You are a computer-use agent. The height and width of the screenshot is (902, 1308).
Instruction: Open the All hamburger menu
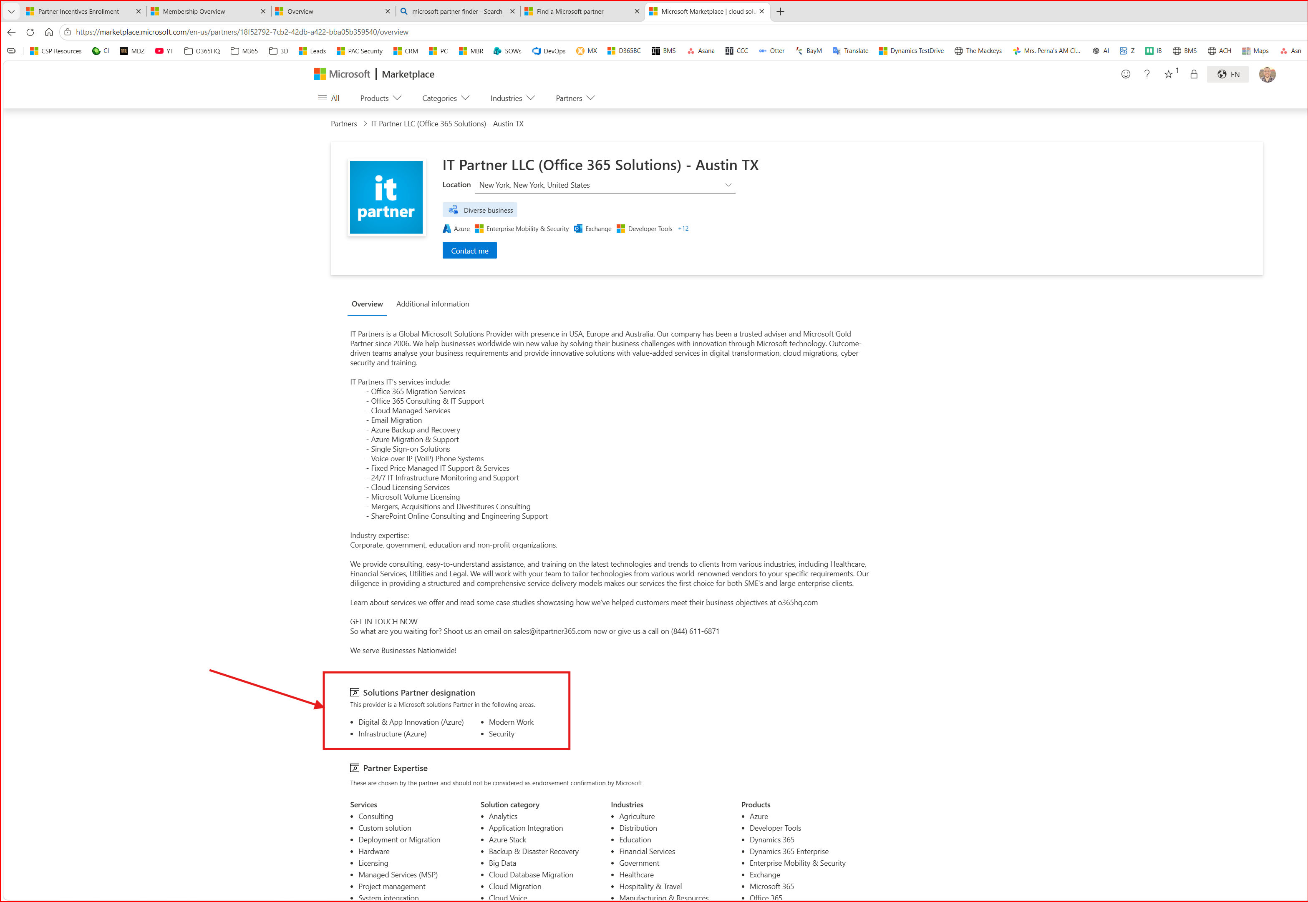328,98
